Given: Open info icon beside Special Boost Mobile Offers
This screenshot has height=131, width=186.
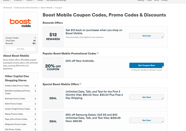Looking at the screenshot, I should click(80, 84).
